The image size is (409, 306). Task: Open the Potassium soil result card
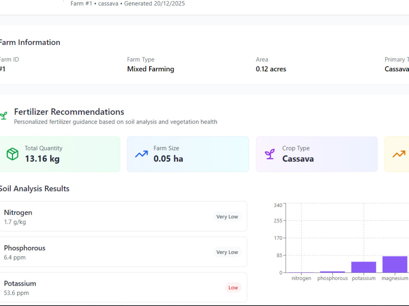[x=123, y=287]
